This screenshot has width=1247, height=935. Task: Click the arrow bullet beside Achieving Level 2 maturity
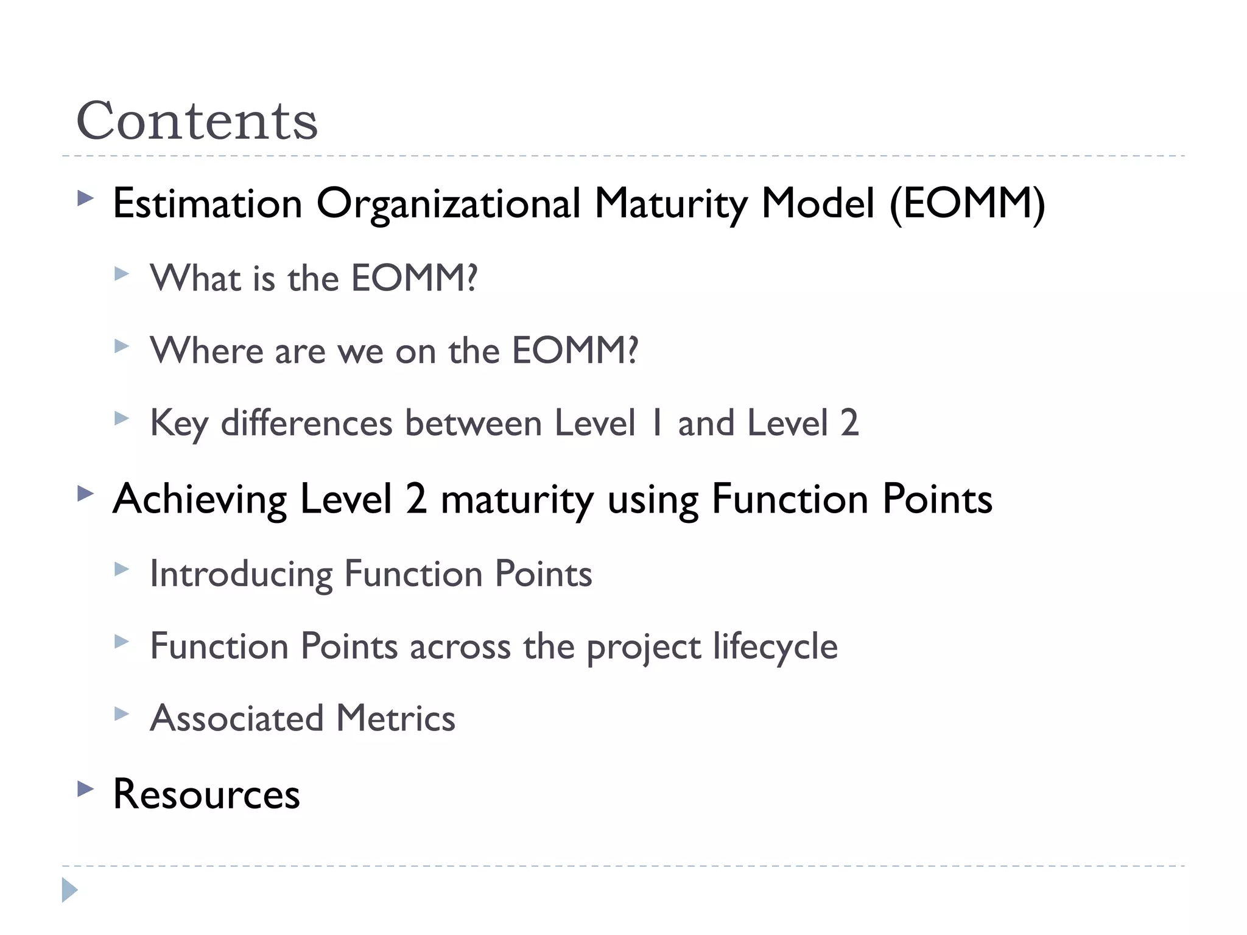[86, 494]
